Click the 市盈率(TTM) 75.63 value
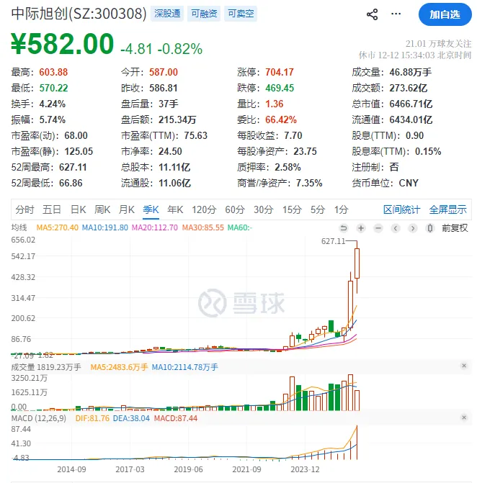This screenshot has width=477, height=483. (x=196, y=135)
